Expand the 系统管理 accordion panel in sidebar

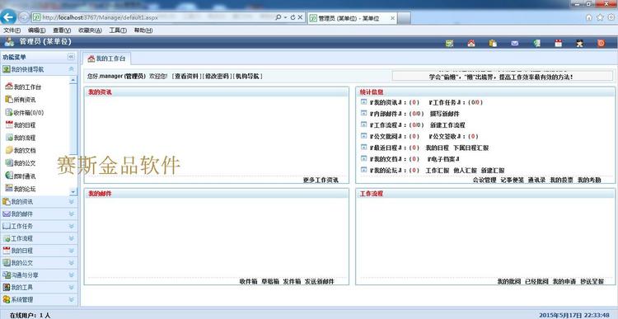(39, 299)
